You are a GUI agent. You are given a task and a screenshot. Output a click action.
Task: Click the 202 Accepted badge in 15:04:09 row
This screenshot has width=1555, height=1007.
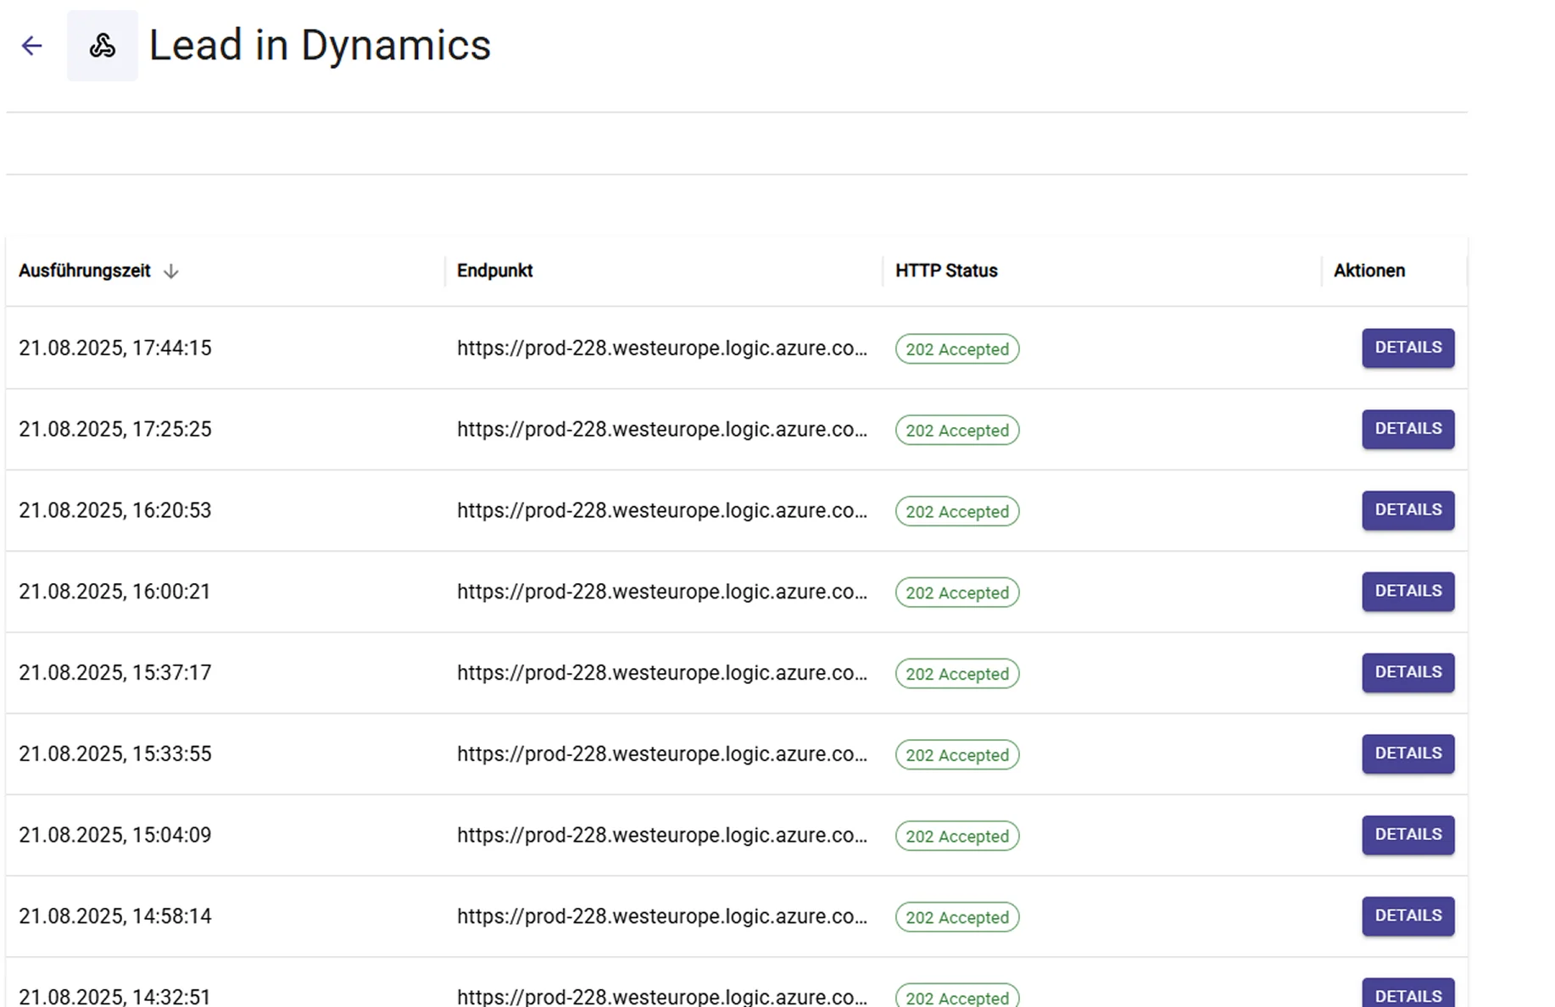coord(957,837)
